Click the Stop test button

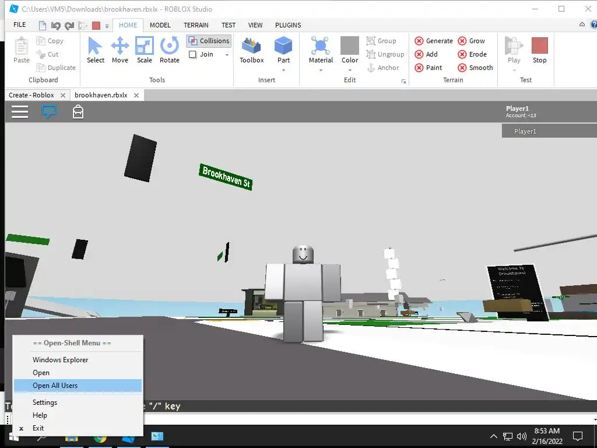pyautogui.click(x=539, y=50)
